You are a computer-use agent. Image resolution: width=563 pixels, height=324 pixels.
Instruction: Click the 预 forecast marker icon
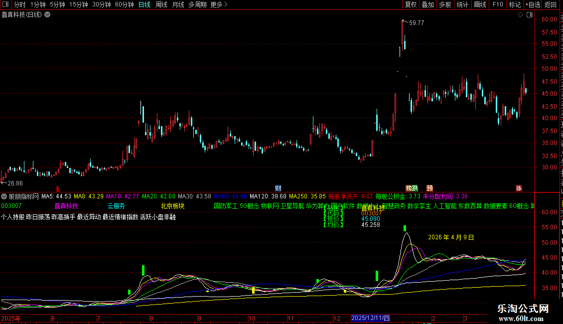click(429, 188)
